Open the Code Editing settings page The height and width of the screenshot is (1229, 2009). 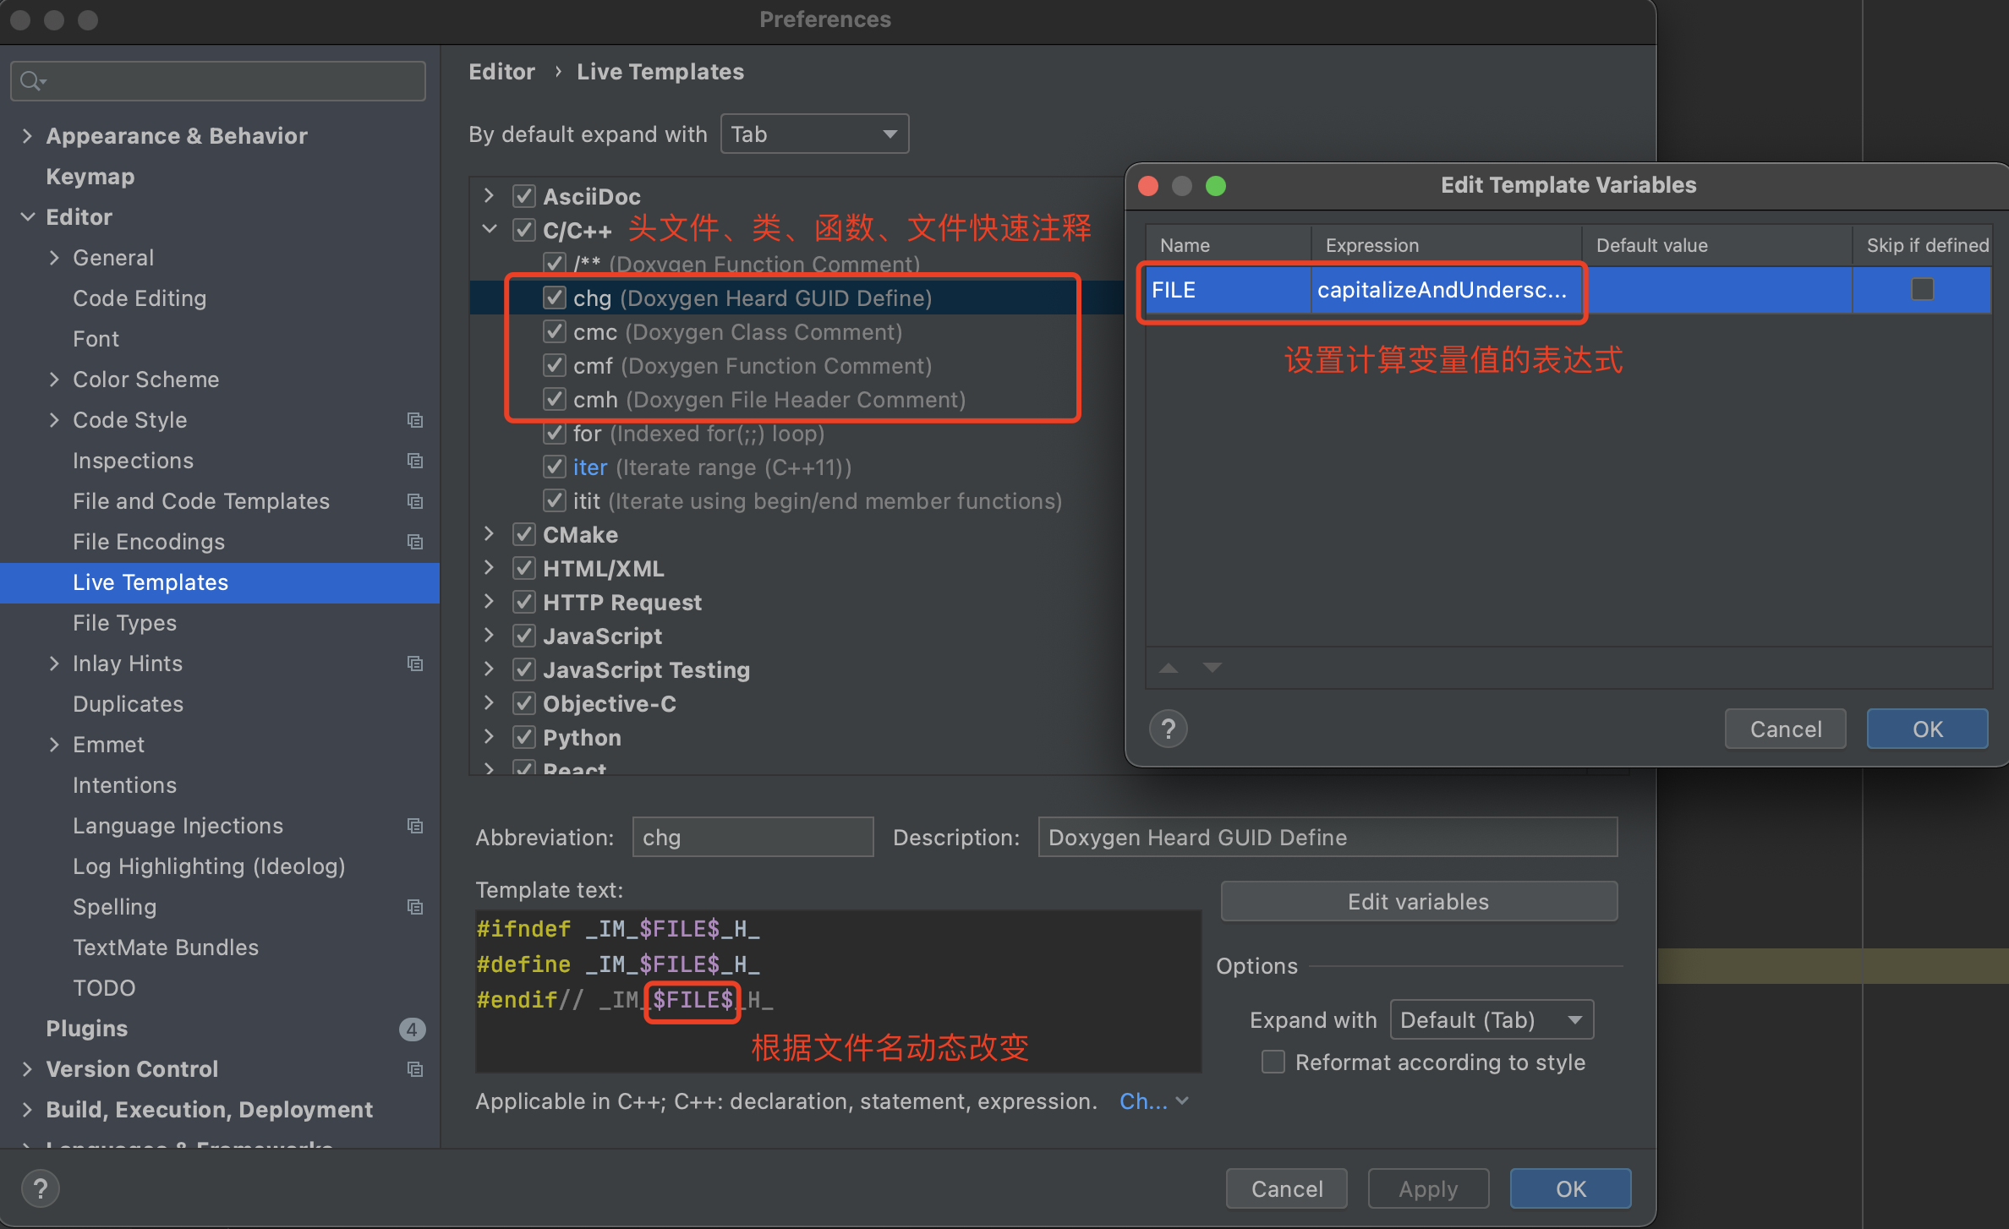(x=140, y=298)
